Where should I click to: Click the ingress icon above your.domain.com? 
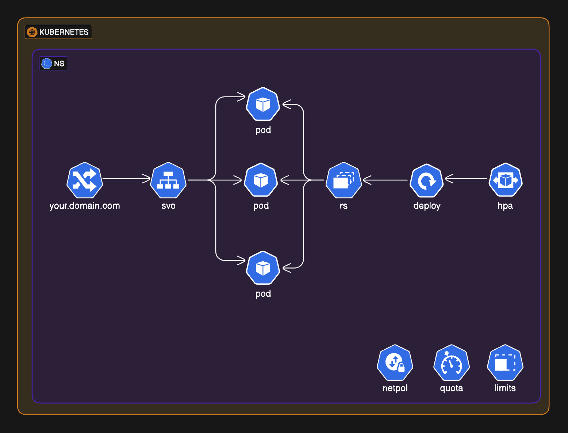[85, 180]
